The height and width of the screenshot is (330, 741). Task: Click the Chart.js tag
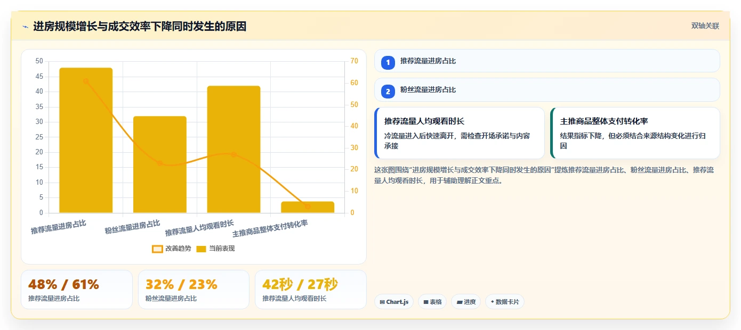tap(394, 302)
